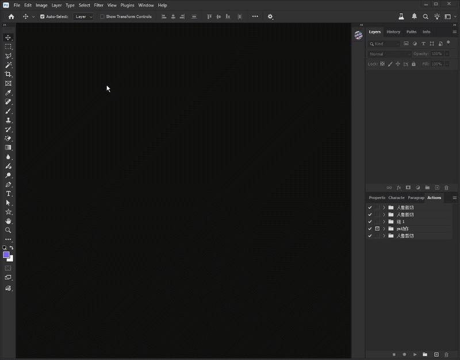Open the Search magnifier in top bar
Screen dimensions: 460x360
click(x=425, y=17)
